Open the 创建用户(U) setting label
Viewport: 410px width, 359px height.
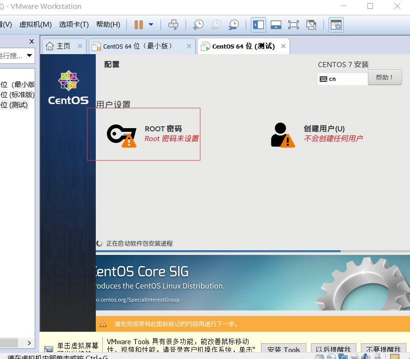[x=324, y=129]
